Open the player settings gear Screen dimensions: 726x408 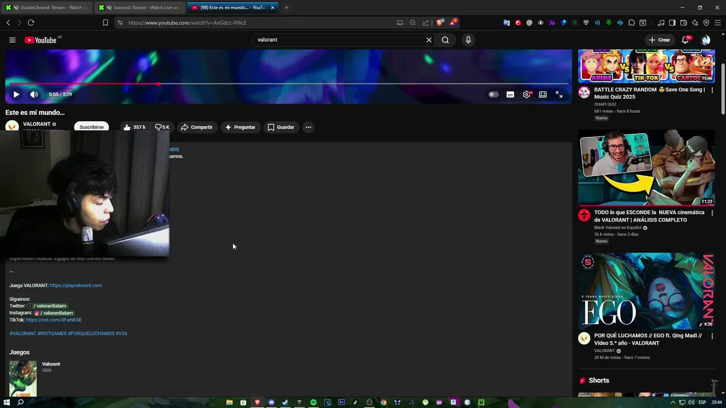pyautogui.click(x=527, y=95)
